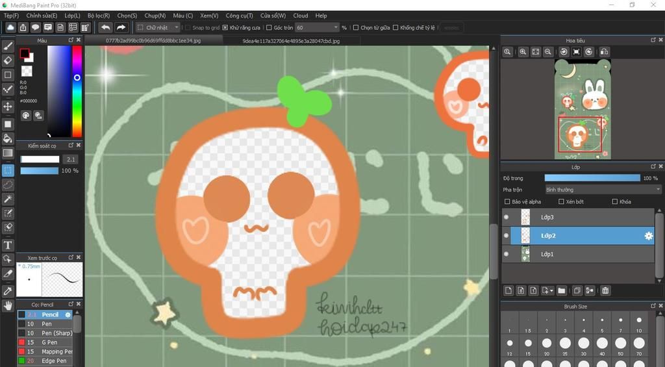Open Công cụ(T) menu
Viewport: 665px width, 367px height.
pos(239,16)
